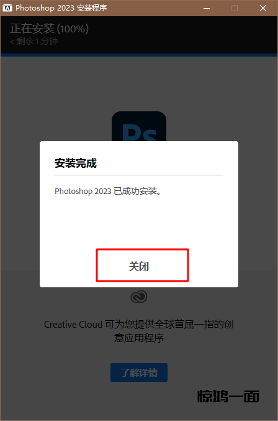Viewport: 278px width, 421px height.
Task: Click the blue installation progress bar
Action: (139, 55)
